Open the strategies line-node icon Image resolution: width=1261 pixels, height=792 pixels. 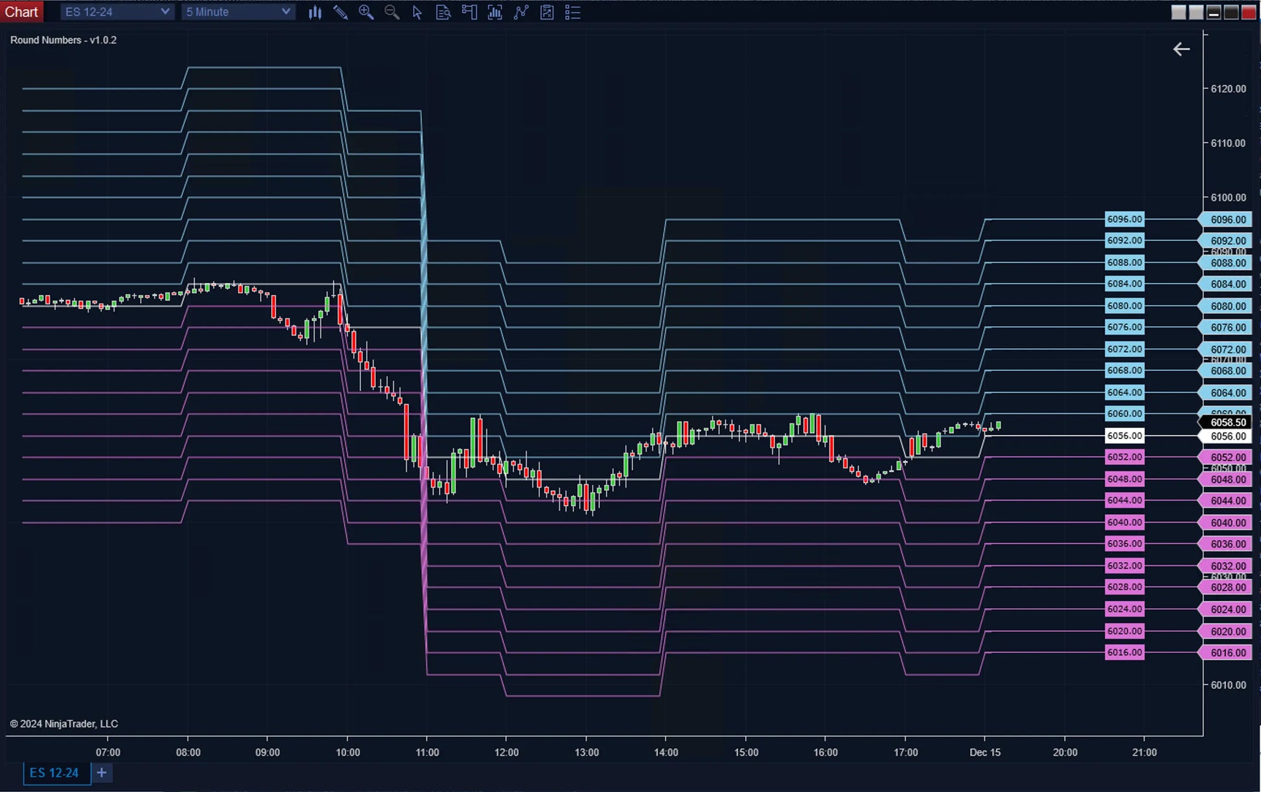(x=521, y=12)
